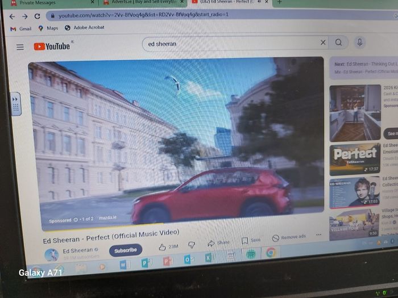Save the video to a playlist

[x=251, y=240]
